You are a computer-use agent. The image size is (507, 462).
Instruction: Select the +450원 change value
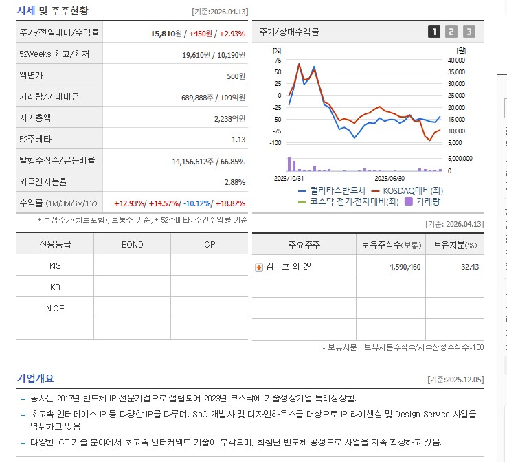[x=201, y=34]
